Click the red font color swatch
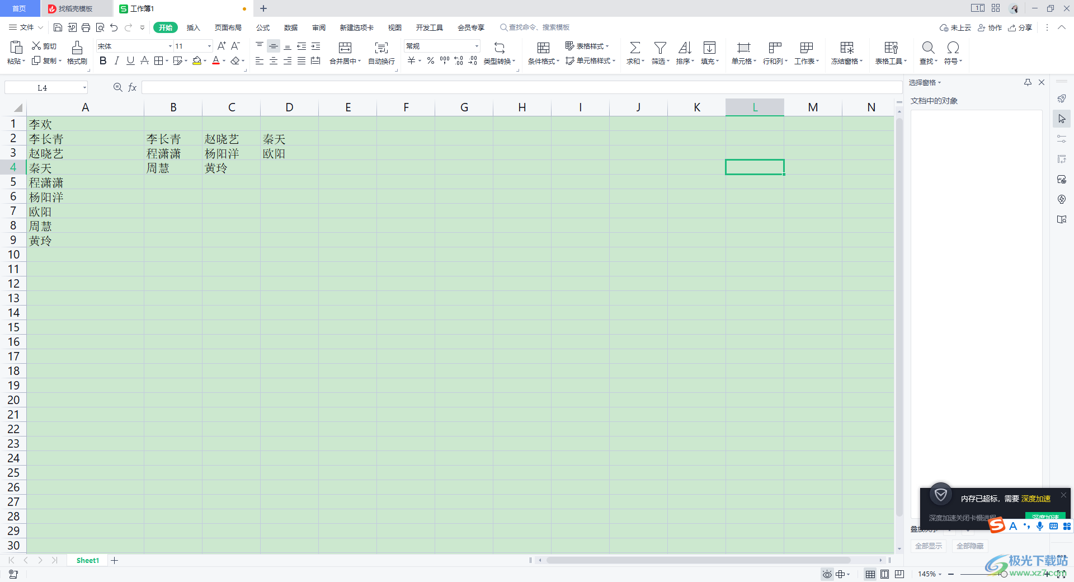Screen dimensions: 1074x582 pyautogui.click(x=216, y=60)
